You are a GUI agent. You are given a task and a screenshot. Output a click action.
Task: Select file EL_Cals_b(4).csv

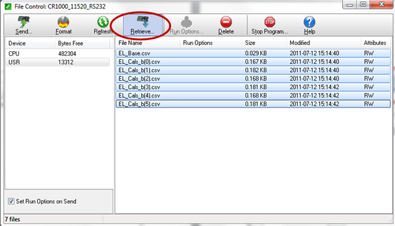pyautogui.click(x=253, y=95)
